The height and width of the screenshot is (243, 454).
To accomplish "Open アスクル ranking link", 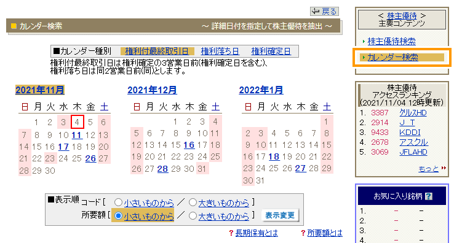I will click(x=413, y=142).
